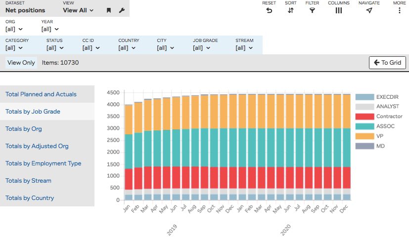Viewport: 409px width, 238px height.
Task: Click the wrench settings icon
Action: pos(122,10)
